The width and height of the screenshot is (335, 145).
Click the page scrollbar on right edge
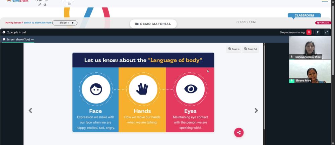click(333, 41)
